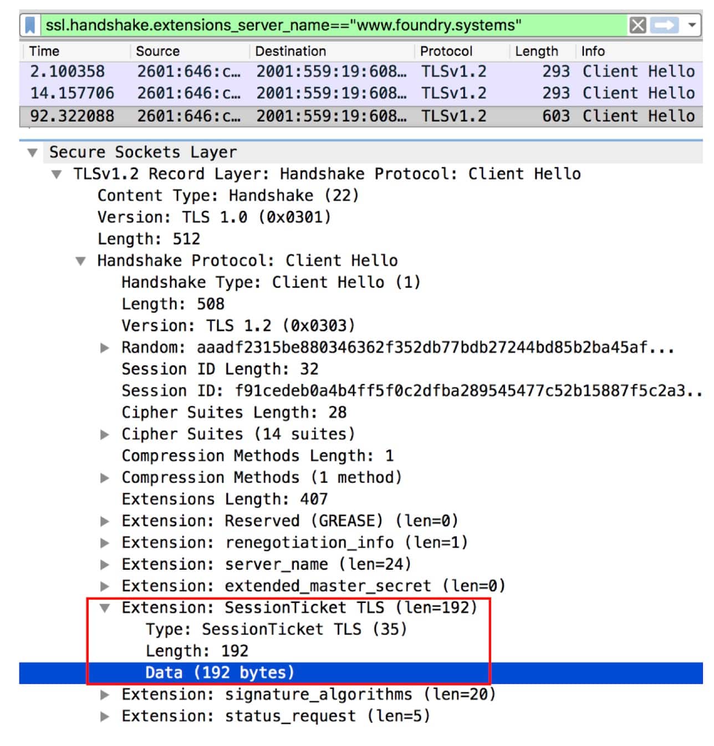The width and height of the screenshot is (714, 746).
Task: Click inside the display filter text field
Action: tap(333, 25)
